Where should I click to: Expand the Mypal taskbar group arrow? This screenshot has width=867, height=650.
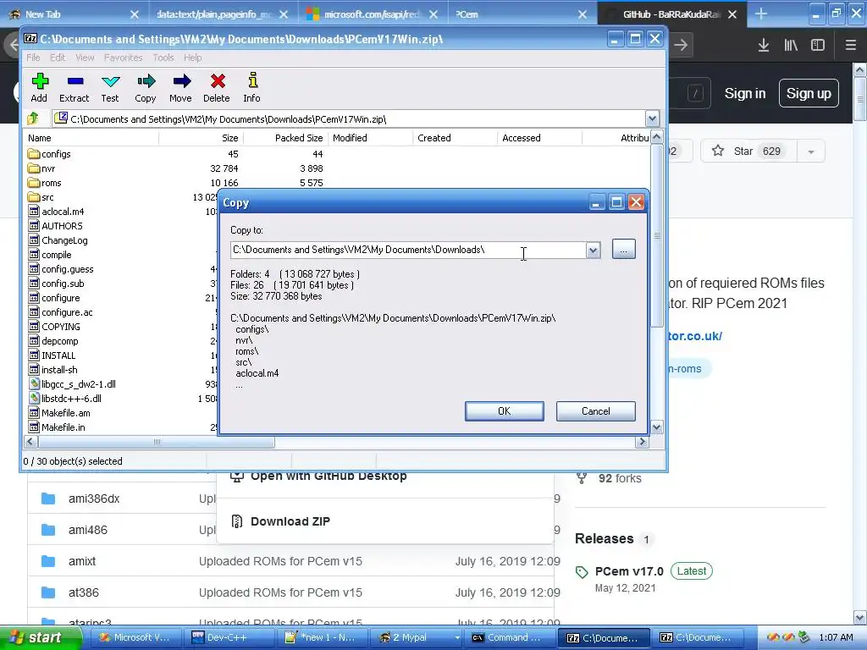point(456,637)
